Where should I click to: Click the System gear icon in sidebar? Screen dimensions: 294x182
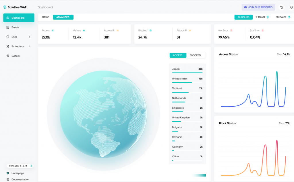(8, 56)
